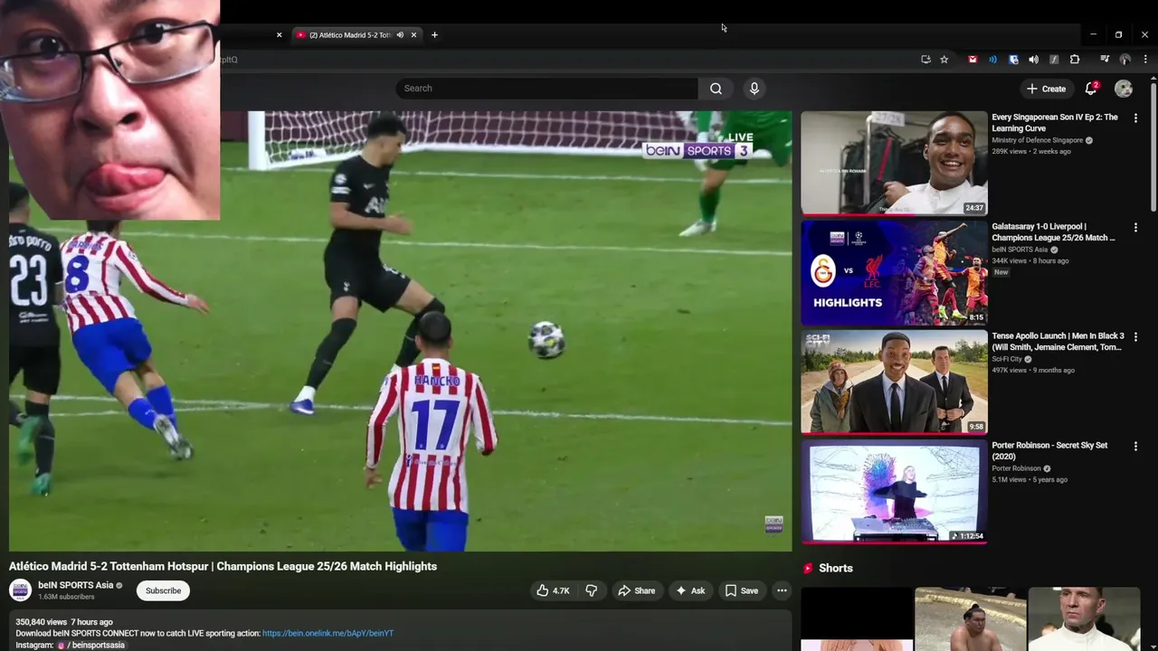The image size is (1158, 651).
Task: Type in the YouTube Search field
Action: click(x=546, y=89)
